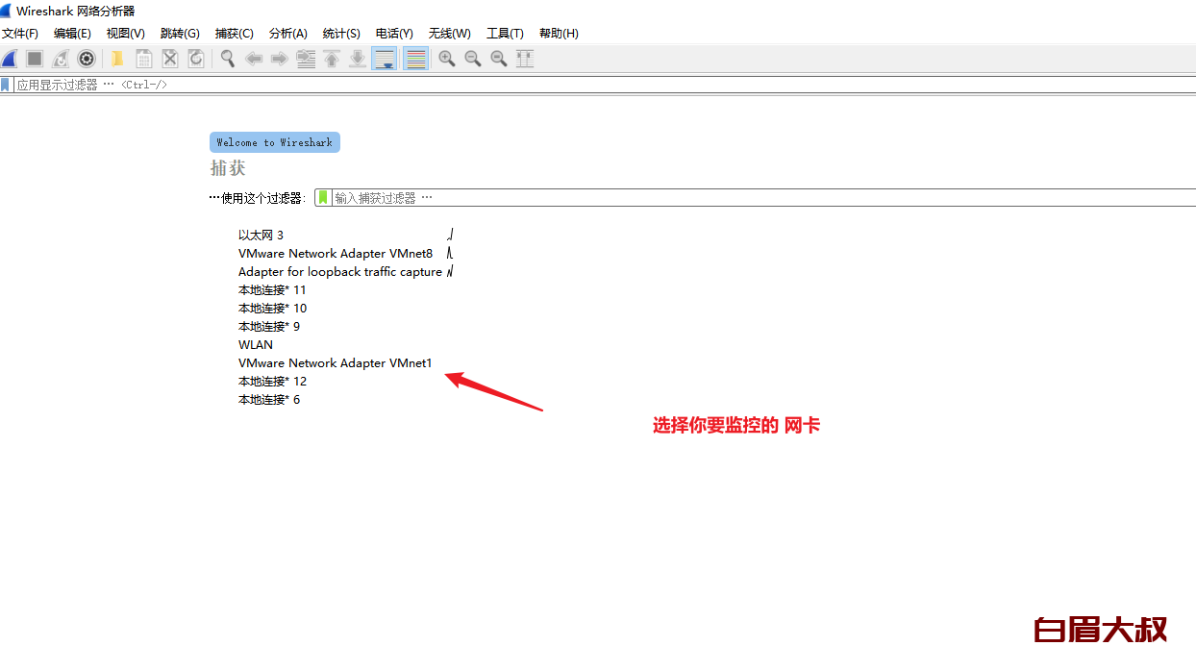This screenshot has height=671, width=1196.
Task: Open the 编辑(E) menu
Action: pos(73,34)
